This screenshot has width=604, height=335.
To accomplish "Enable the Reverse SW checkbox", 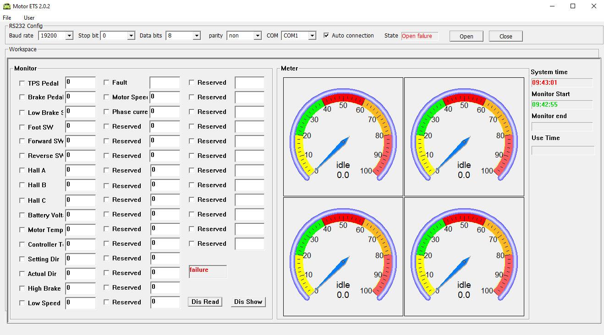I will 22,156.
